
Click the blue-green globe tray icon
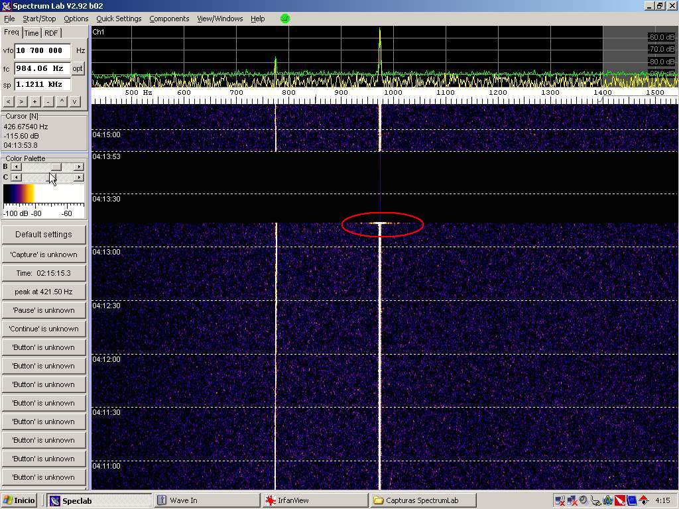click(x=607, y=500)
